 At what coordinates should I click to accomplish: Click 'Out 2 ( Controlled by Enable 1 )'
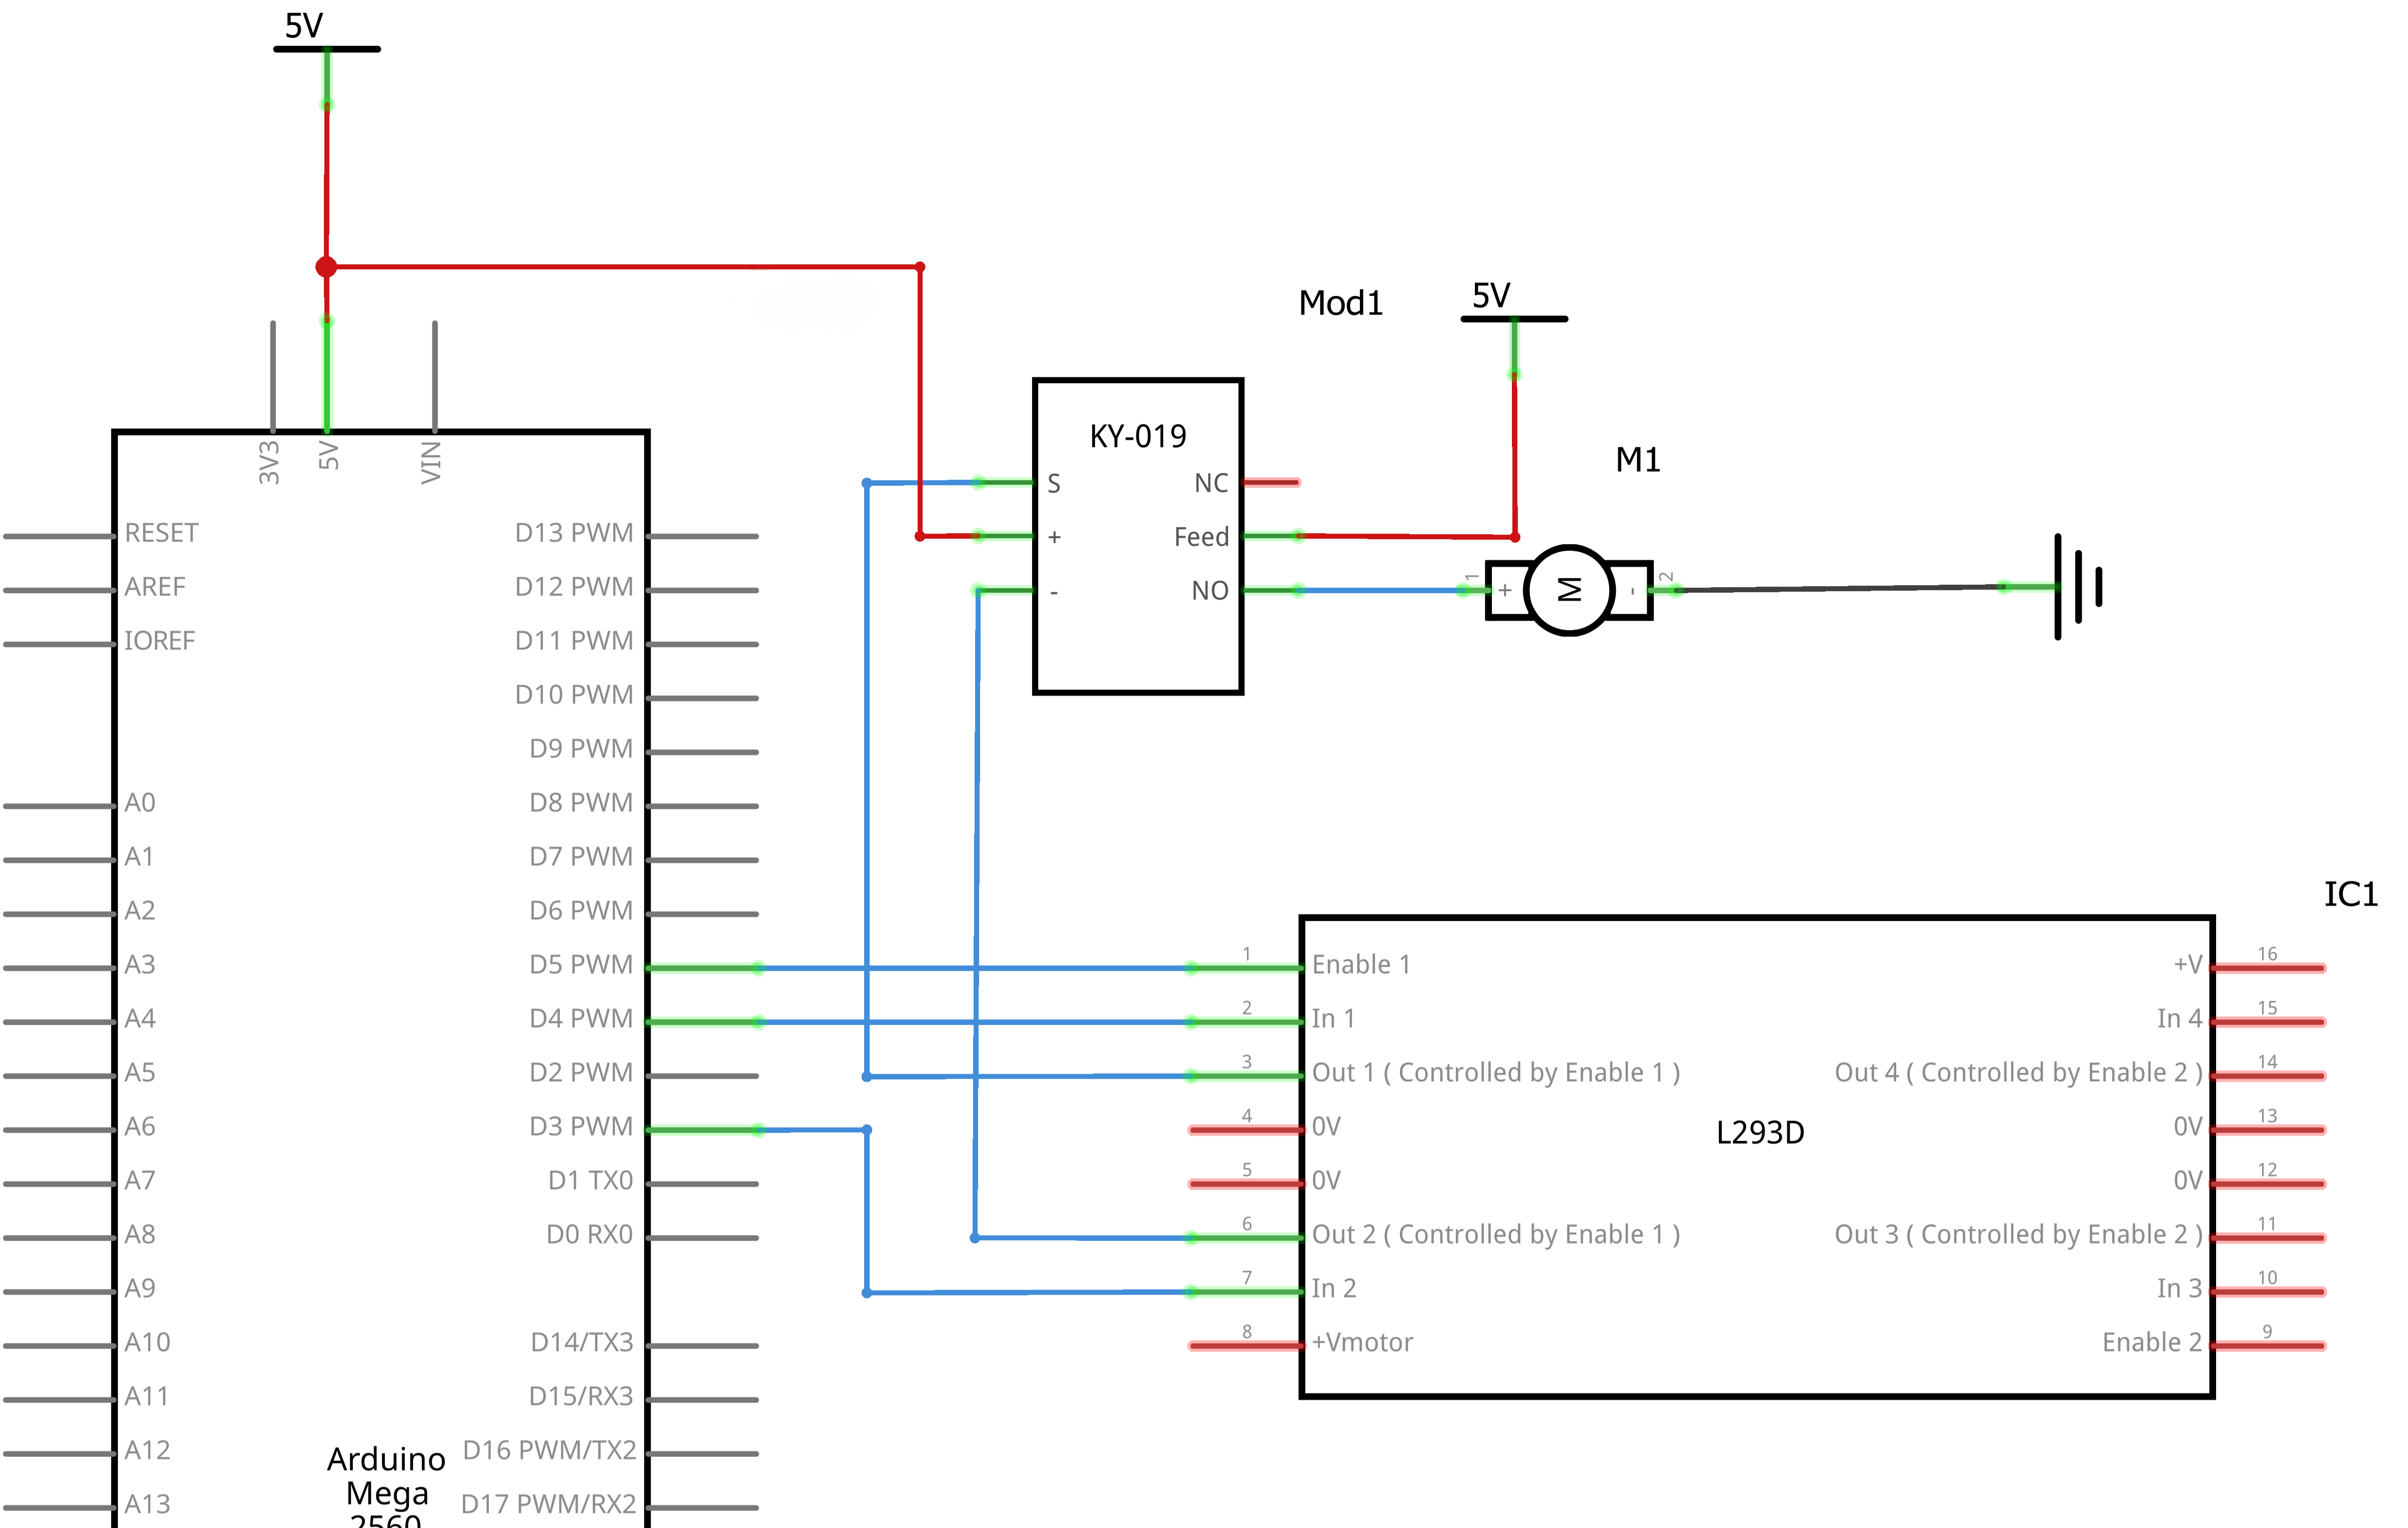point(1496,1235)
